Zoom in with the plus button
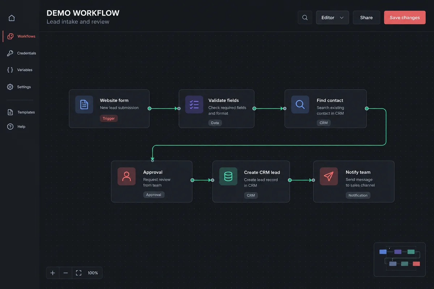434x289 pixels. tap(53, 273)
